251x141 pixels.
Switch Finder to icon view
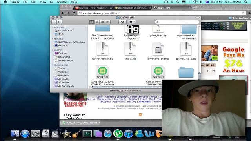pos(91,22)
